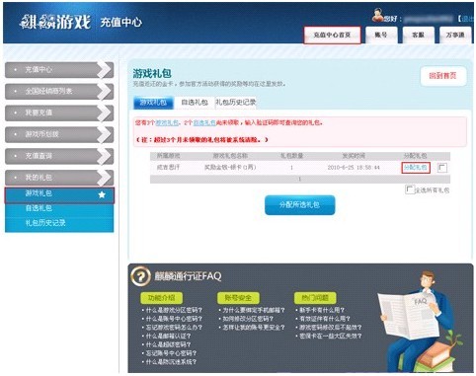The image size is (476, 376).
Task: Open FAQ 有效证件有什么用？
Action: tap(325, 319)
